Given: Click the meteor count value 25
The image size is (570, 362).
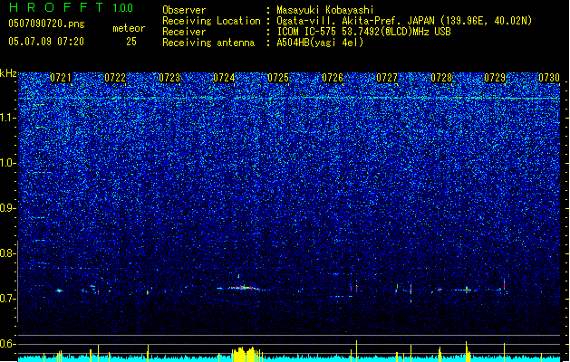Looking at the screenshot, I should tap(131, 42).
